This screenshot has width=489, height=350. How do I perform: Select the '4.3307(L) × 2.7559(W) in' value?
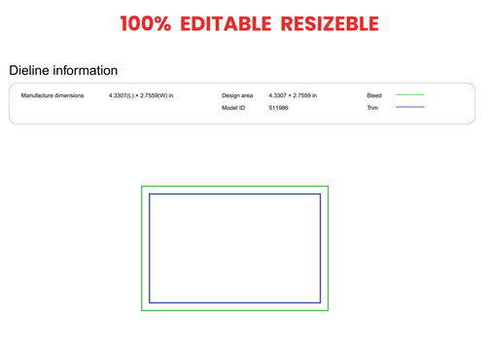141,95
